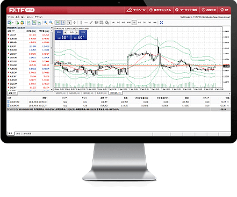Switch chart to line chart style
The width and height of the screenshot is (237, 197).
click(x=39, y=23)
